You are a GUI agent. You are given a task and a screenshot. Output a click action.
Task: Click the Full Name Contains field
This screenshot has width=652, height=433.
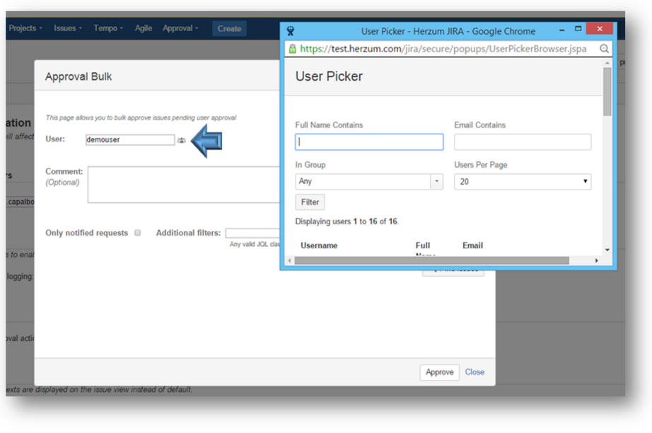(369, 142)
